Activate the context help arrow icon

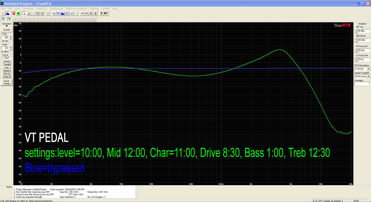click(x=106, y=13)
